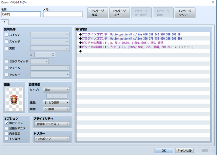Click the ルート... button

tap(57, 96)
